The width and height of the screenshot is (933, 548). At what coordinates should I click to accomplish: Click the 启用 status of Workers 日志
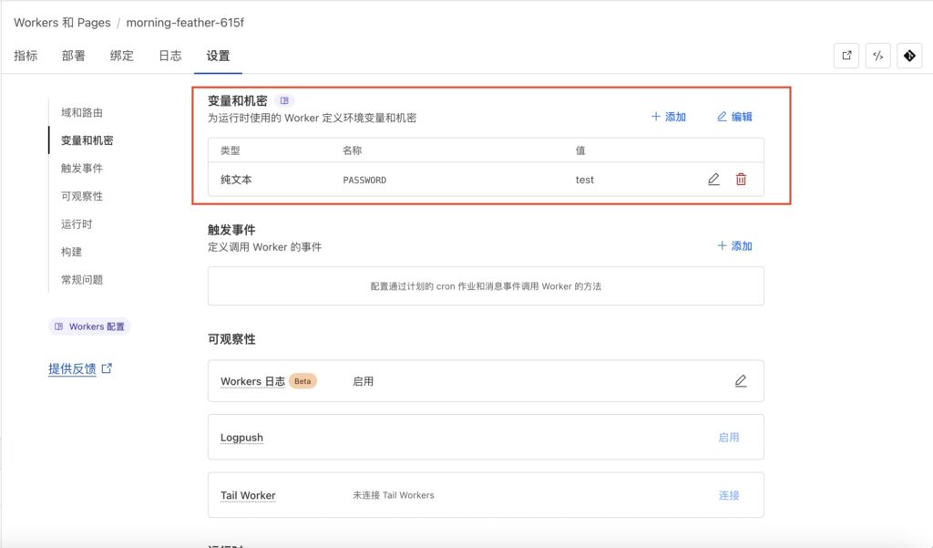coord(363,381)
